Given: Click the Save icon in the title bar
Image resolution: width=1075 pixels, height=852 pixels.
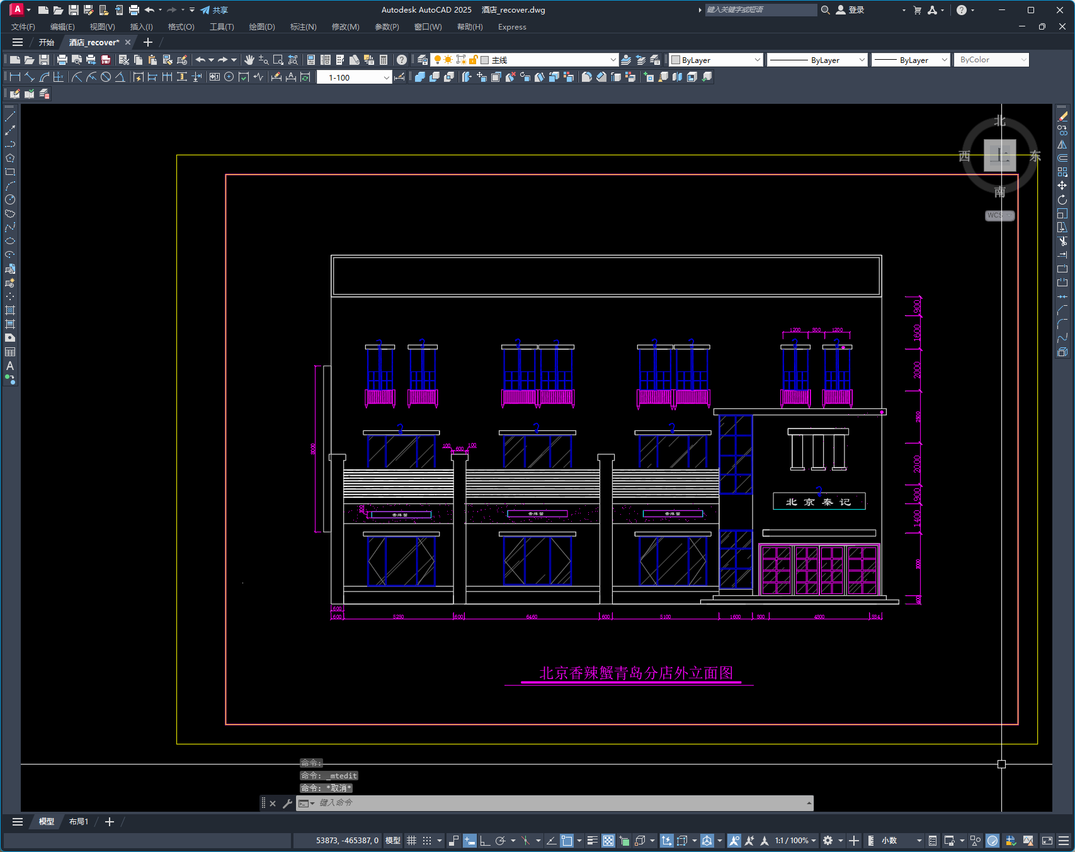Looking at the screenshot, I should click(x=73, y=10).
